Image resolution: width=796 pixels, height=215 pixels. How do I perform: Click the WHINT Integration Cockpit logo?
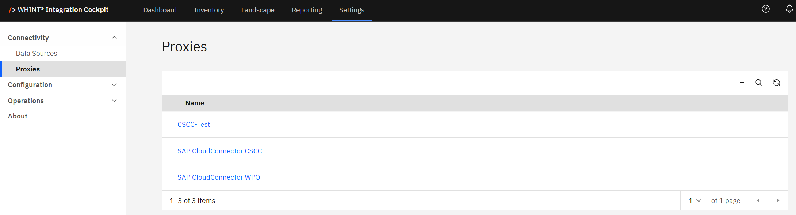tap(59, 10)
